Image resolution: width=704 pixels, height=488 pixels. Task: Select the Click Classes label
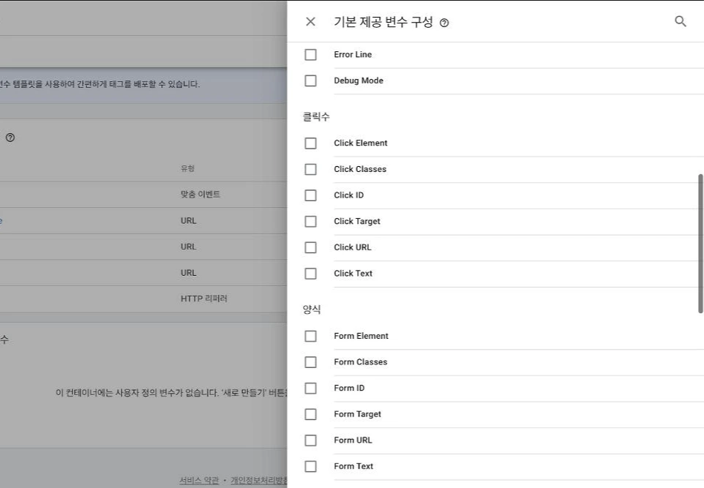pos(359,169)
